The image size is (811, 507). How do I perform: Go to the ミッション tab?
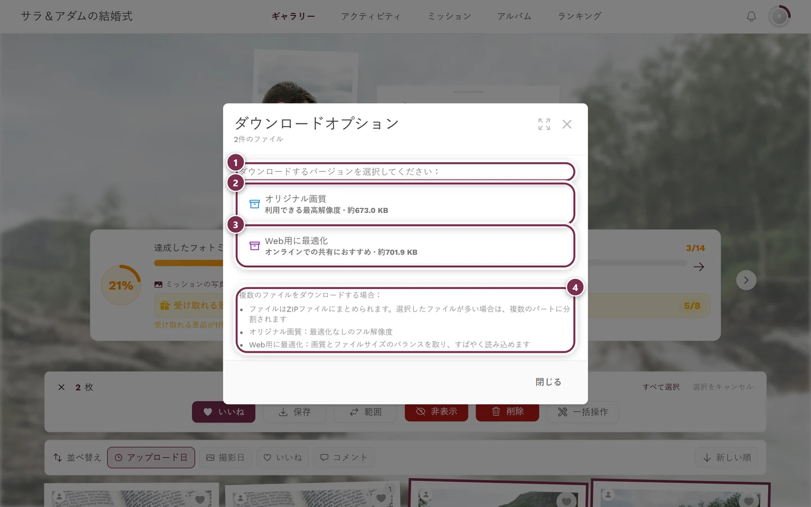pos(449,16)
